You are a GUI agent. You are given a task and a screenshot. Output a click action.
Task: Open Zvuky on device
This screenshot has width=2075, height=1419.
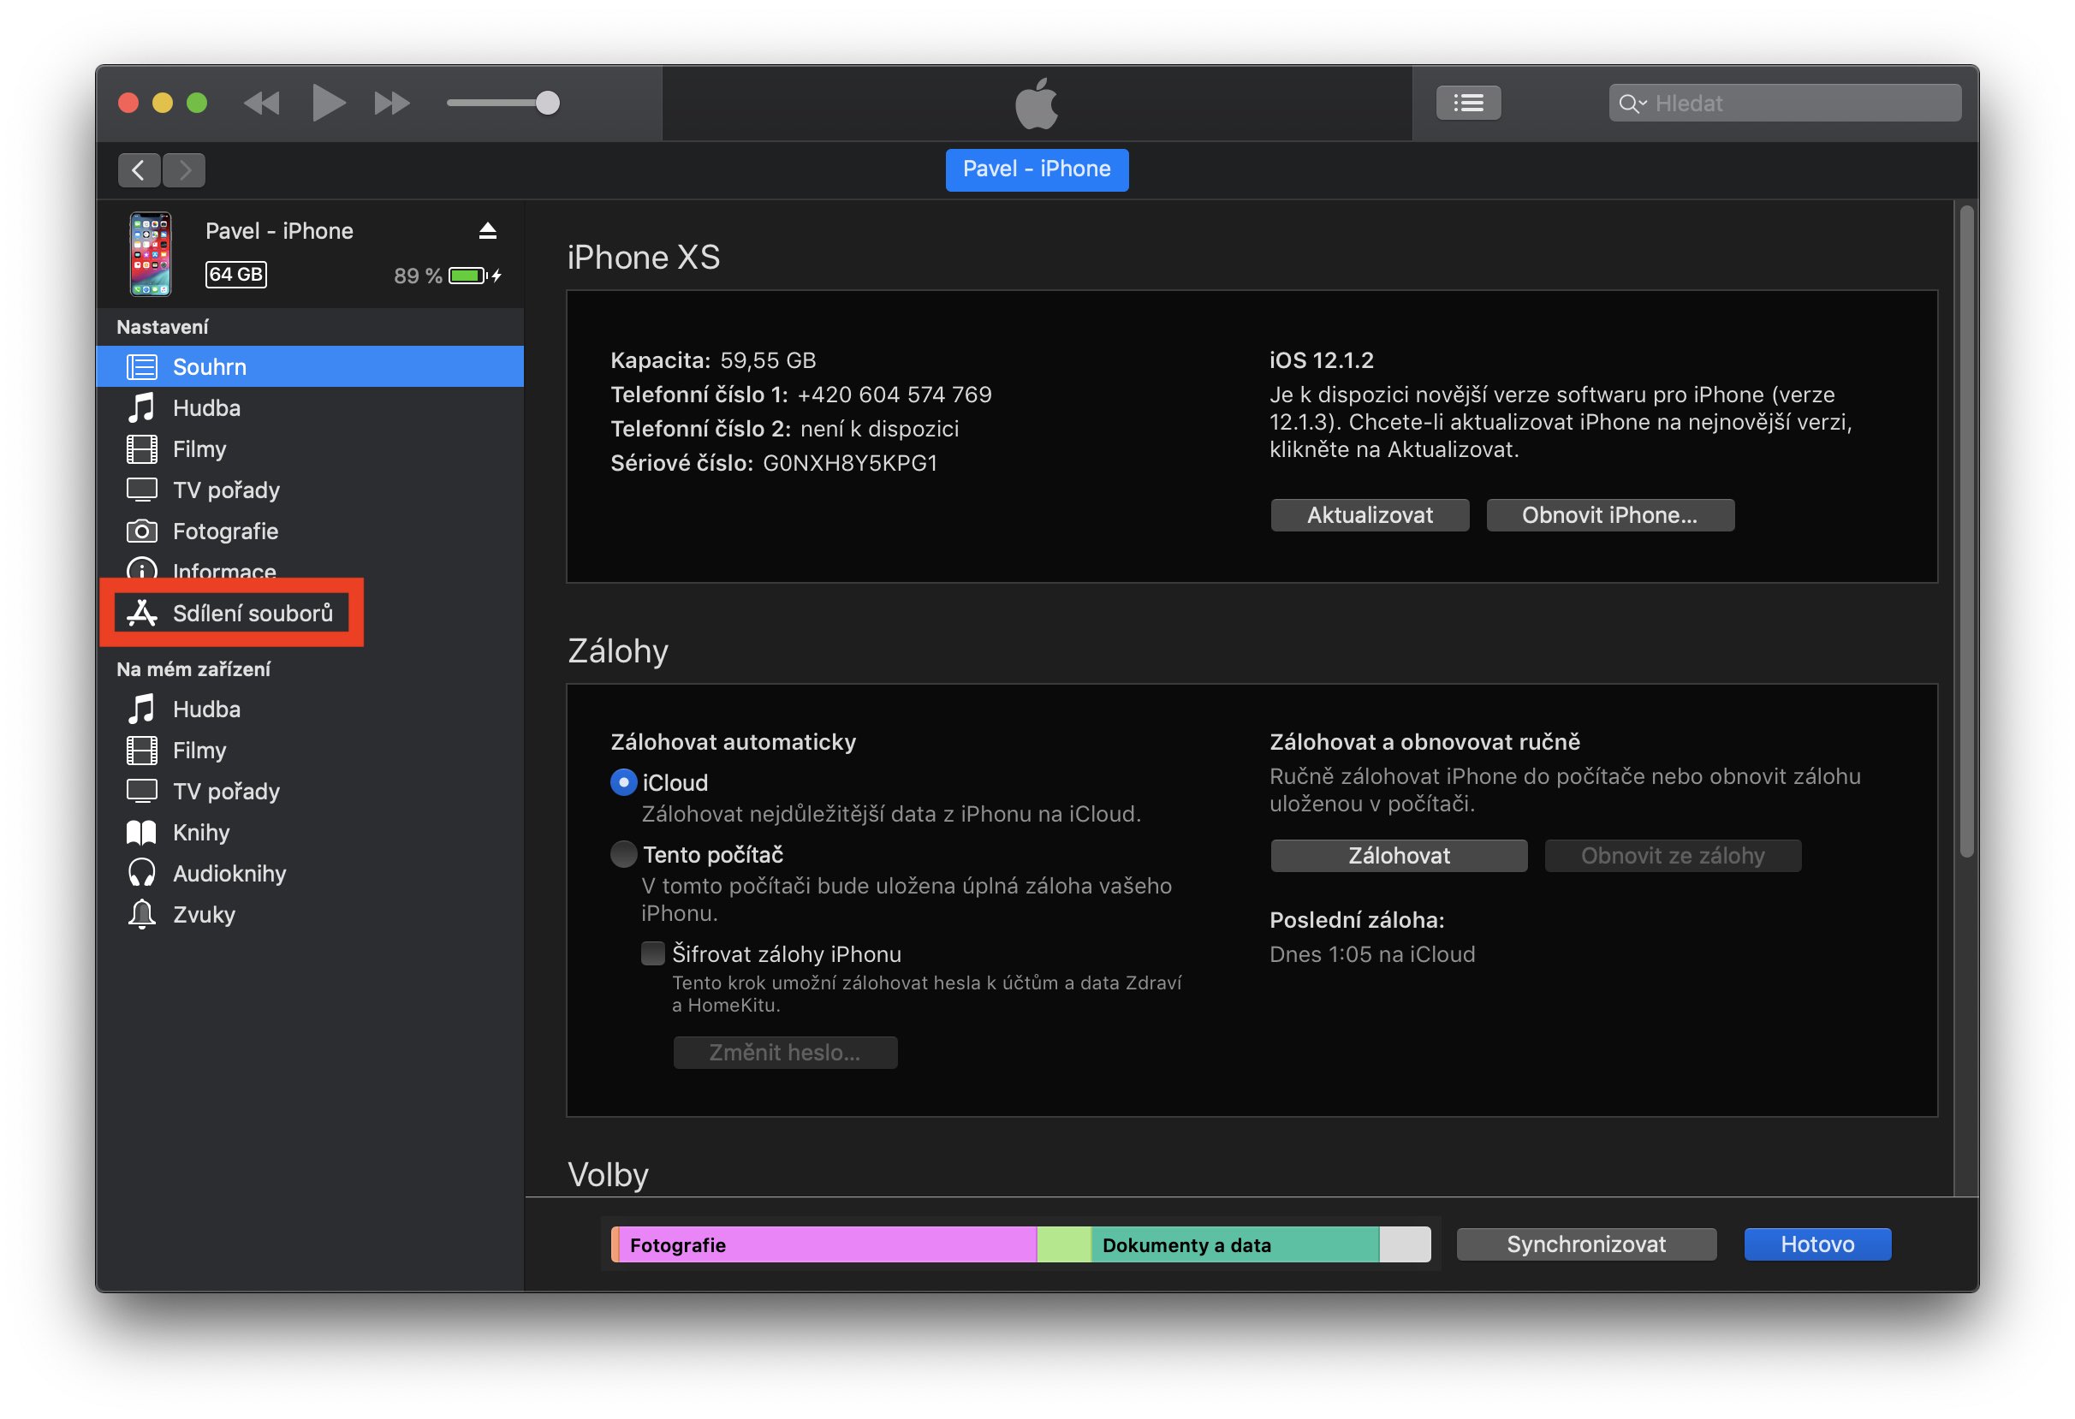[309, 914]
